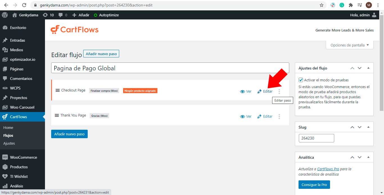Collapse the Analítica panel

tap(368, 157)
